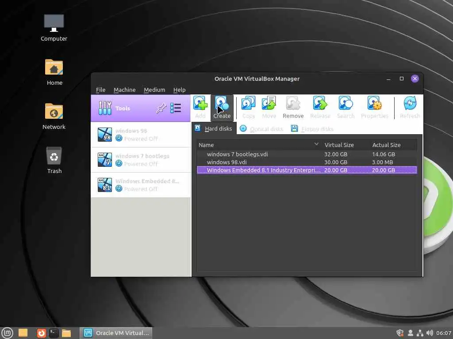
Task: Switch to the Hard disks tab
Action: tap(214, 128)
